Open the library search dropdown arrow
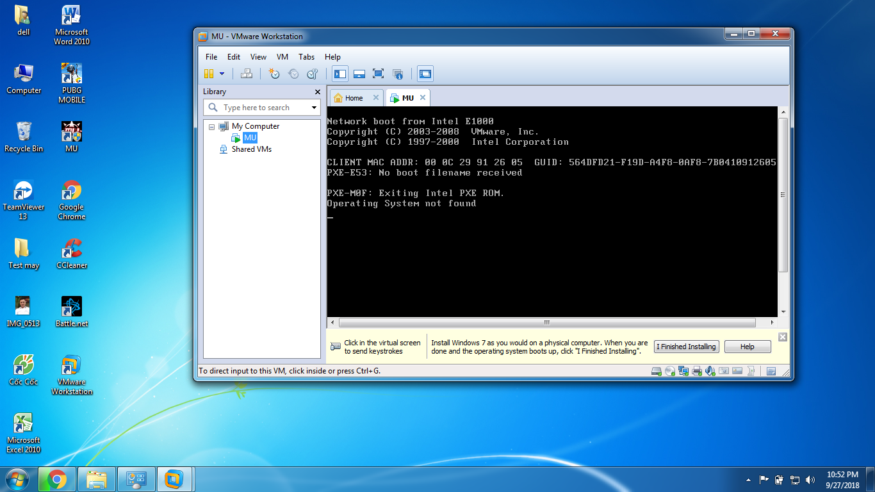 (x=314, y=108)
